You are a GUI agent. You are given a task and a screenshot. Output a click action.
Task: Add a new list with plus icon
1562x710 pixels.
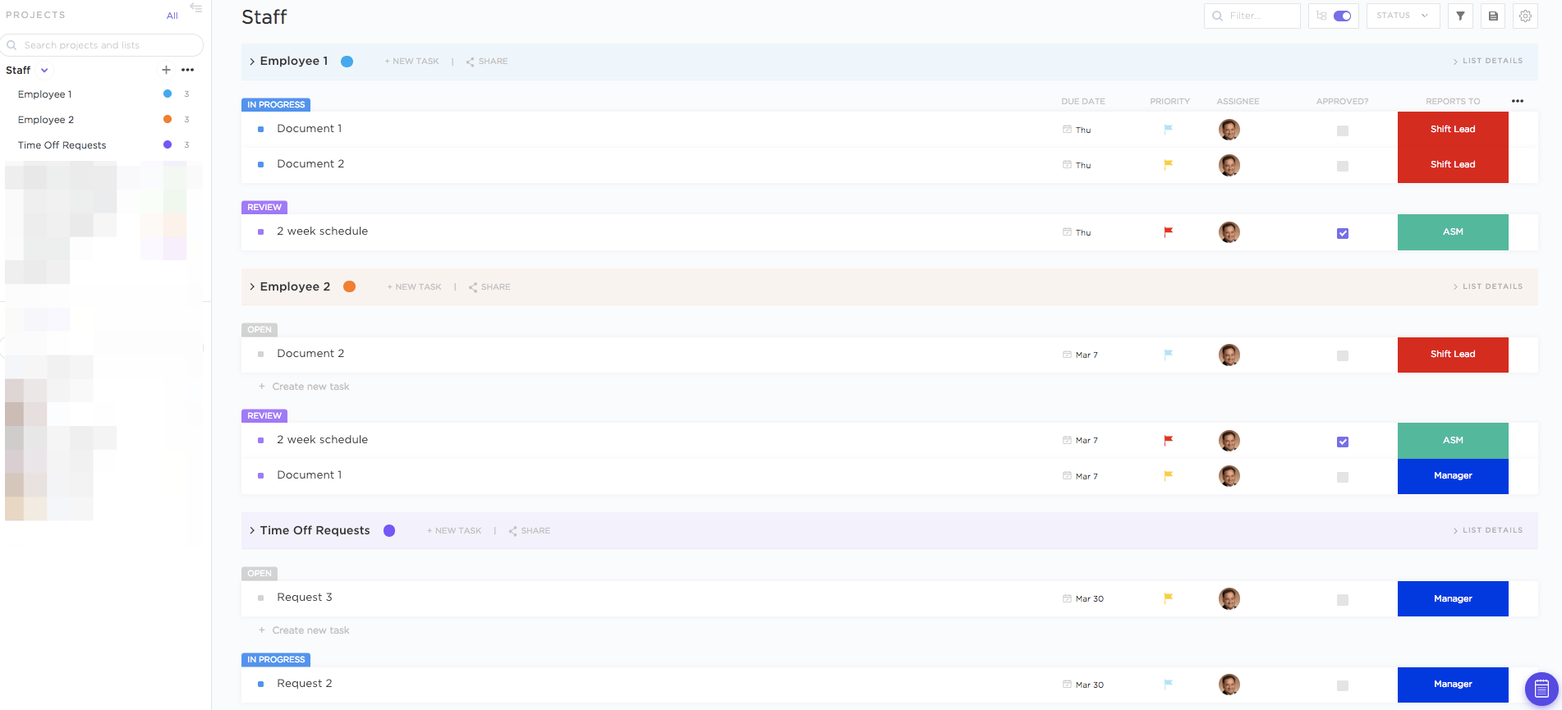[166, 70]
